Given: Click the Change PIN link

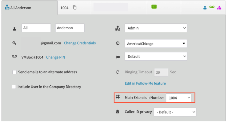Looking at the screenshot, I should click(x=56, y=57).
